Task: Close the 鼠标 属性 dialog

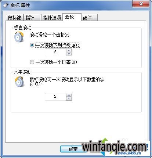Action: [141, 4]
